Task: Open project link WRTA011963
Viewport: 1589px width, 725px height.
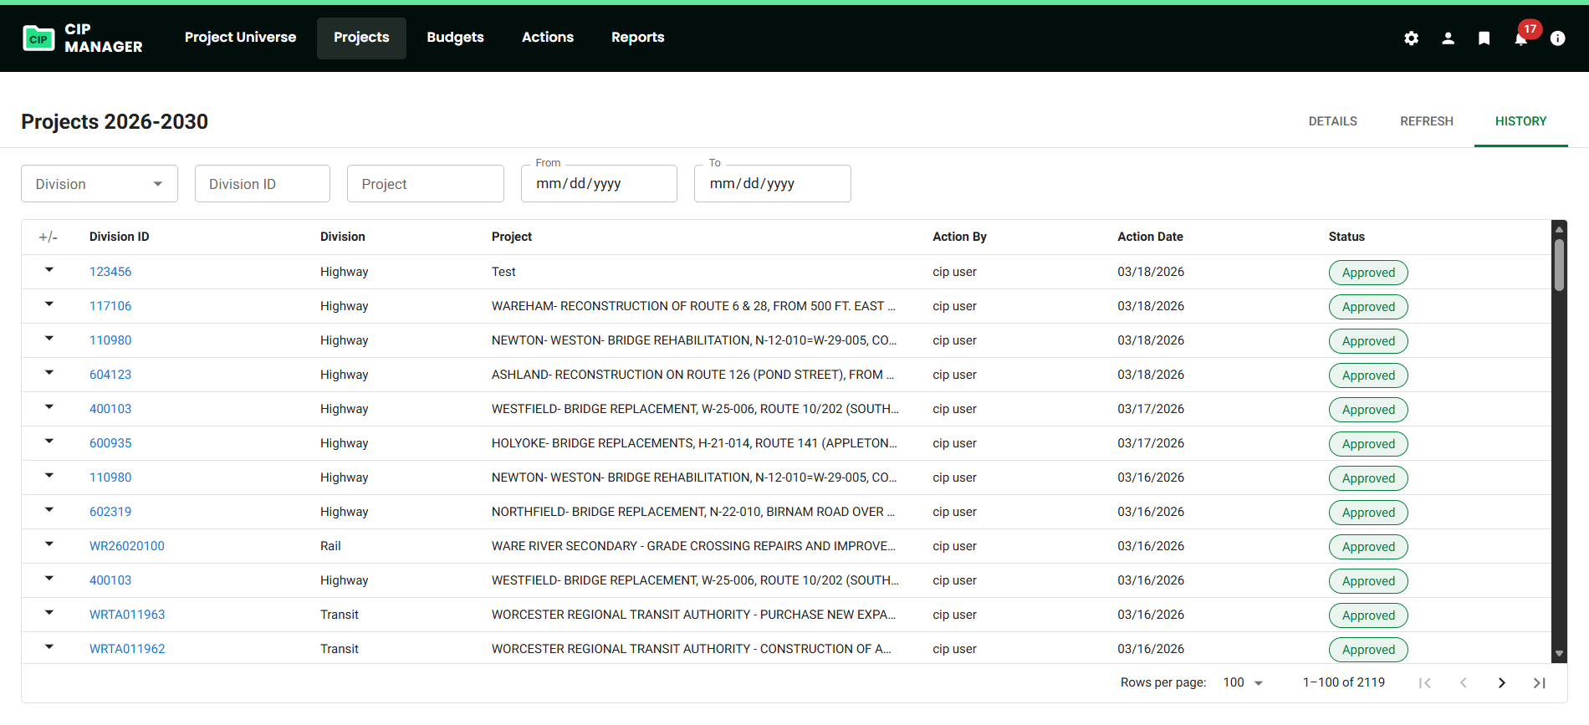Action: tap(127, 615)
